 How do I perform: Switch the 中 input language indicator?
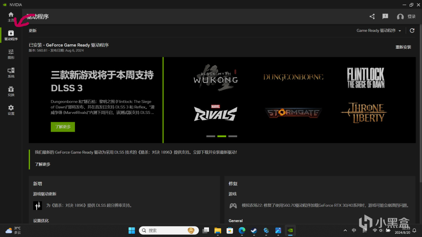coord(354,230)
